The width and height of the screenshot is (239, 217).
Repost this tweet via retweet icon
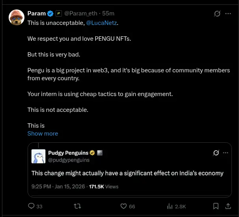[x=78, y=206]
